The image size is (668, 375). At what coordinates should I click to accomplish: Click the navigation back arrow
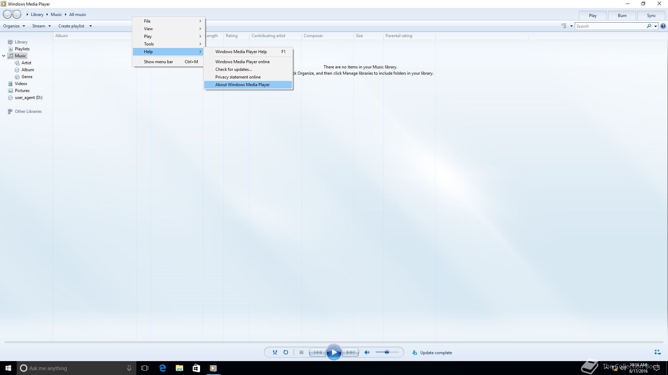point(8,14)
